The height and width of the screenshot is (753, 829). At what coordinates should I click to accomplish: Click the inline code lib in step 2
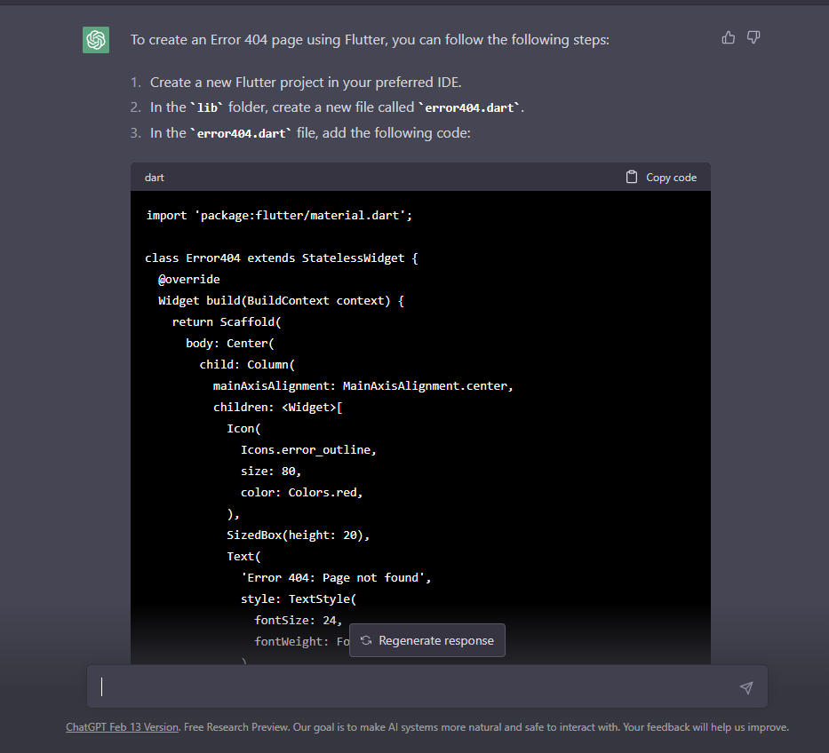coord(207,107)
